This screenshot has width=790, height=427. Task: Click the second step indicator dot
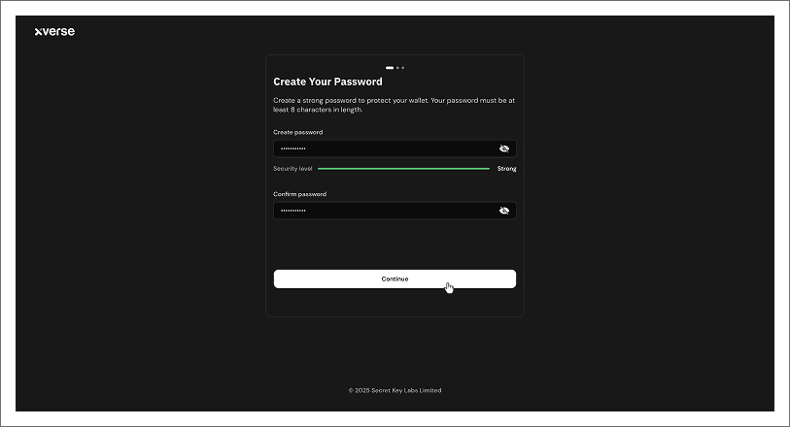coord(398,68)
